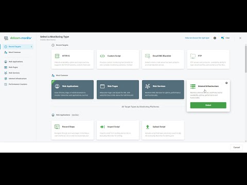This screenshot has width=247, height=185.
Task: Click the Record Steps icon
Action: (x=57, y=127)
